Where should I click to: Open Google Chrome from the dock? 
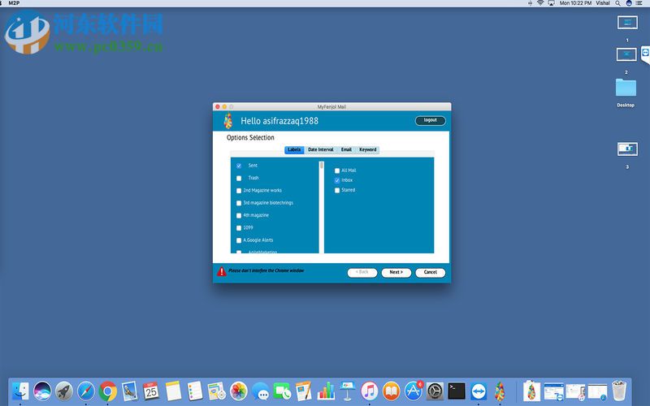pos(108,391)
